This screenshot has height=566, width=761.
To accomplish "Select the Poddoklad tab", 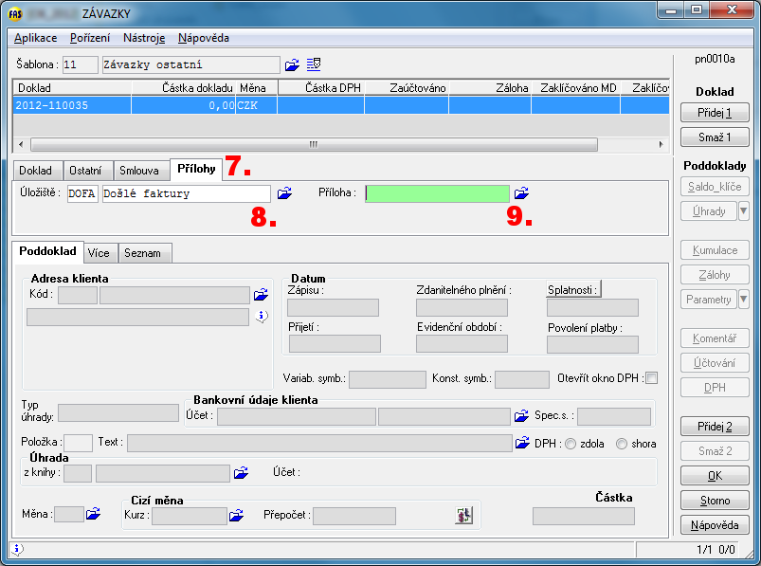I will [x=47, y=251].
